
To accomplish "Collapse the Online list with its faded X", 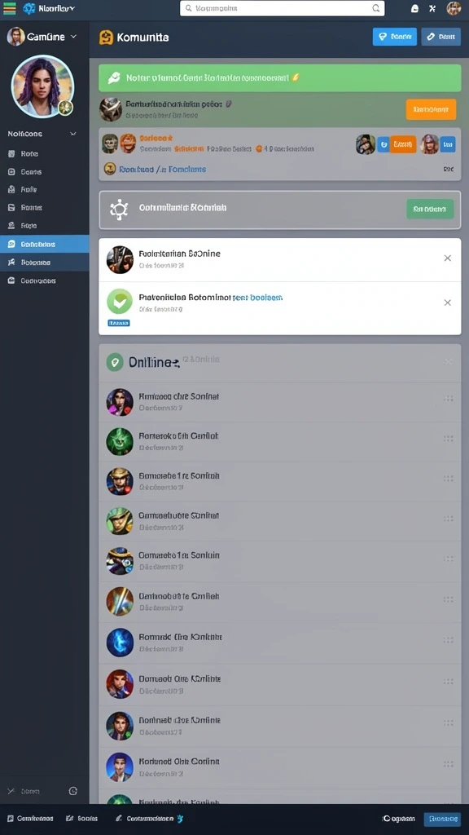I will [x=449, y=361].
